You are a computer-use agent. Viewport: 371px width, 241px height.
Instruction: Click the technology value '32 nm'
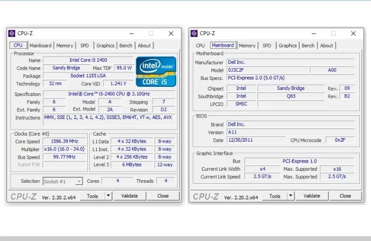(x=55, y=83)
